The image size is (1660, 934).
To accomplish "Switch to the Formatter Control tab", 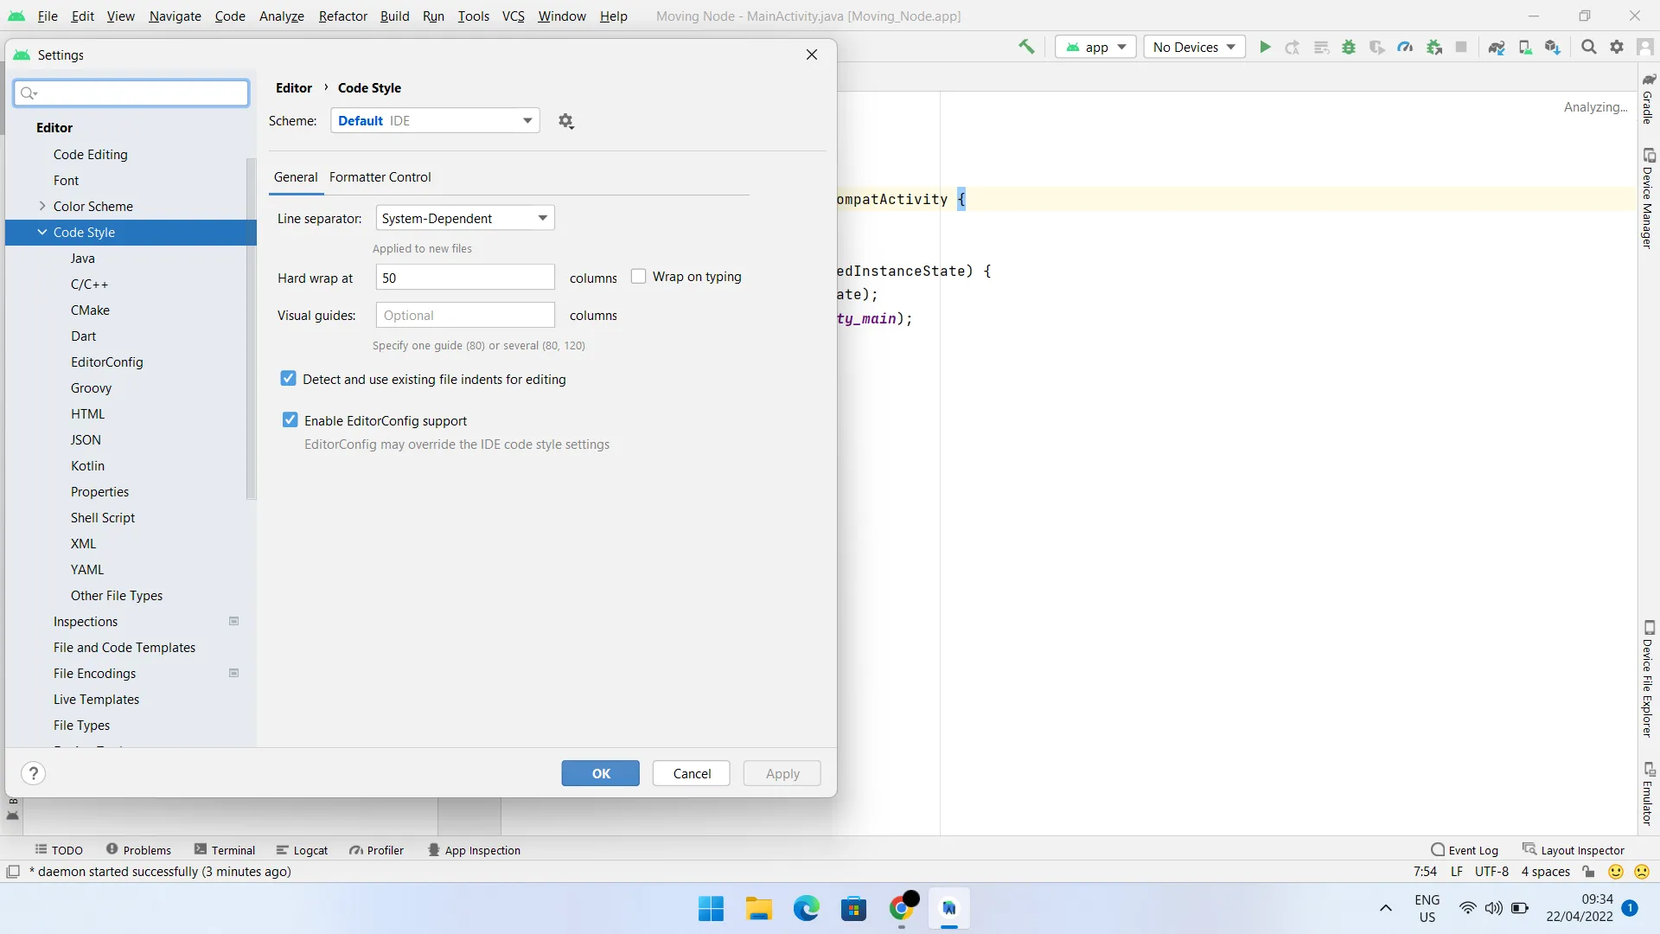I will pos(380,176).
